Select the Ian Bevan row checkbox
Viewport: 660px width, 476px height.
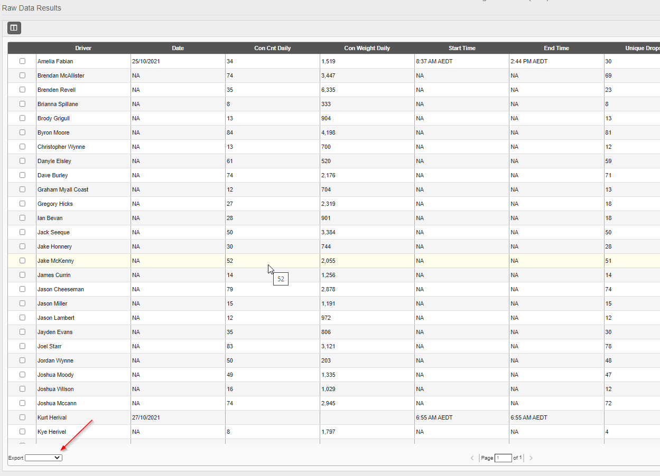pos(22,218)
